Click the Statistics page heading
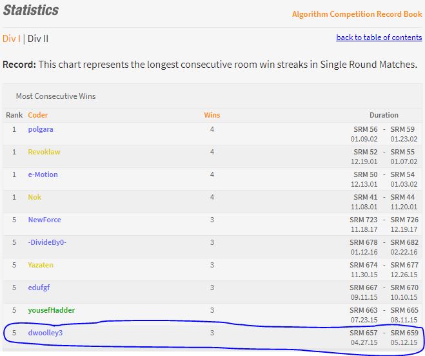425x356 pixels. click(31, 10)
